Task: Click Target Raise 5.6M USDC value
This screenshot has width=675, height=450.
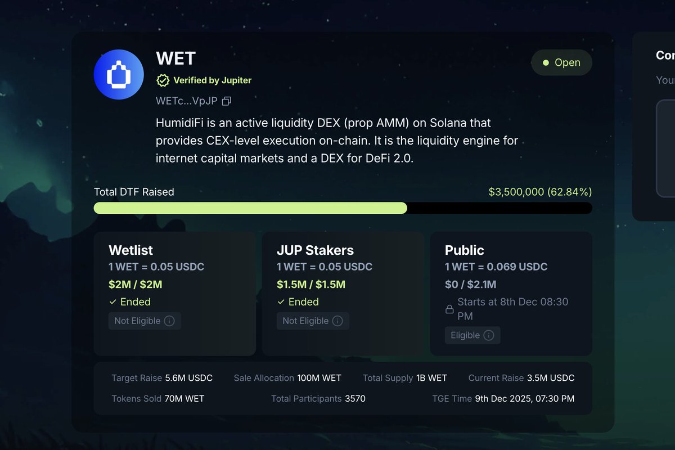Action: pos(189,378)
